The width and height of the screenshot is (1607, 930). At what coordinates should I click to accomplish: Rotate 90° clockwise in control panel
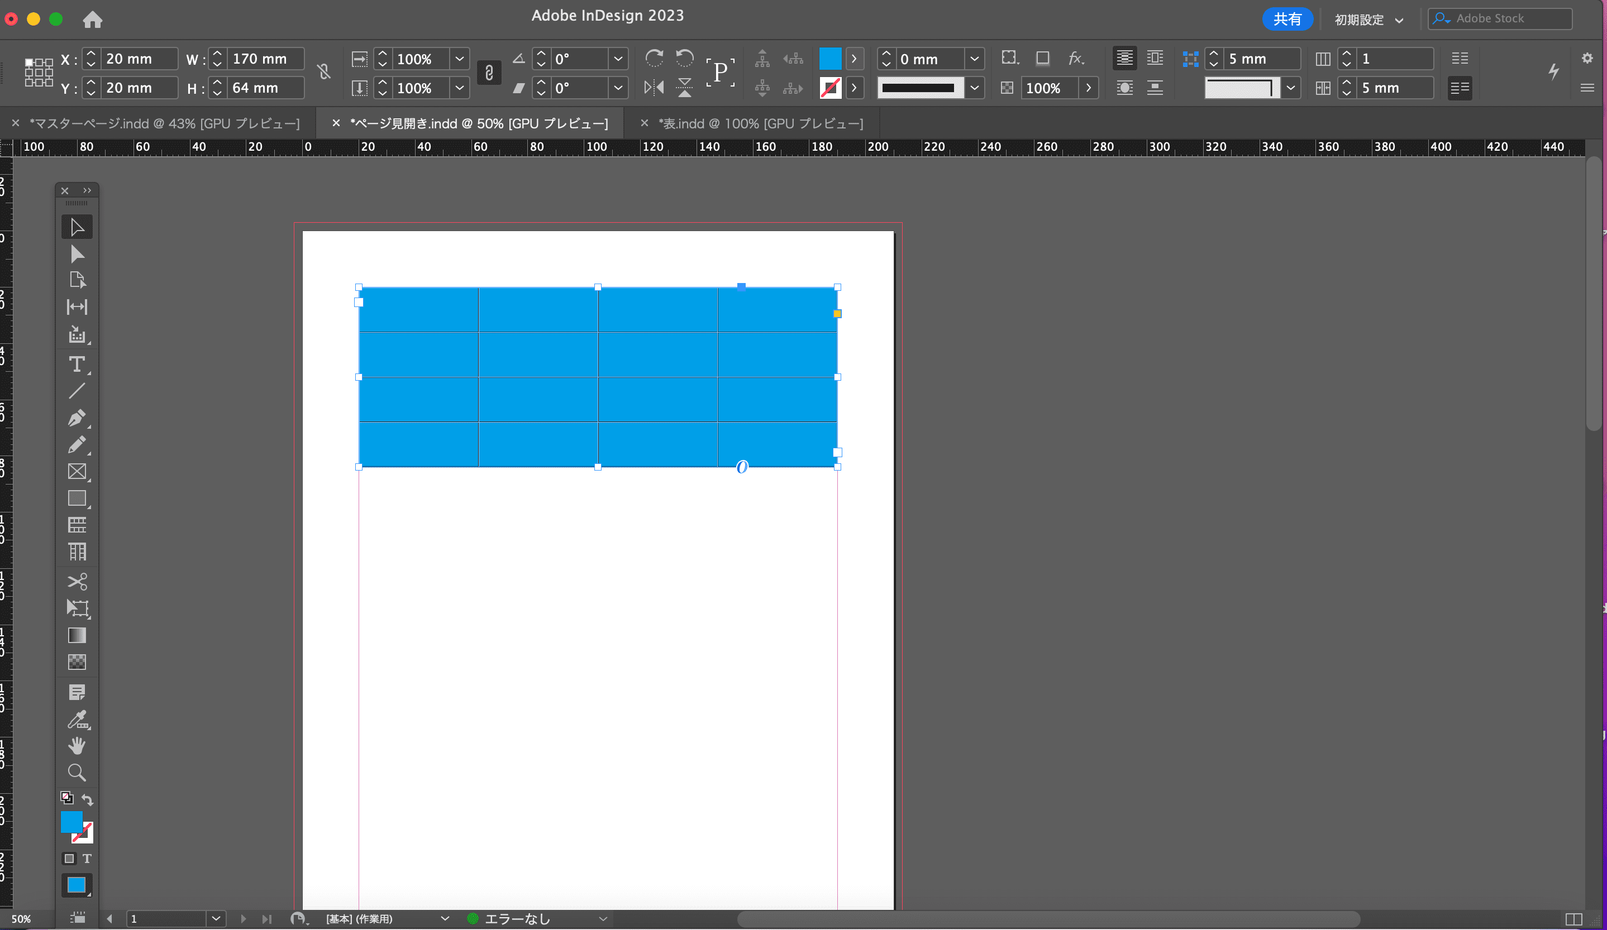(x=654, y=59)
